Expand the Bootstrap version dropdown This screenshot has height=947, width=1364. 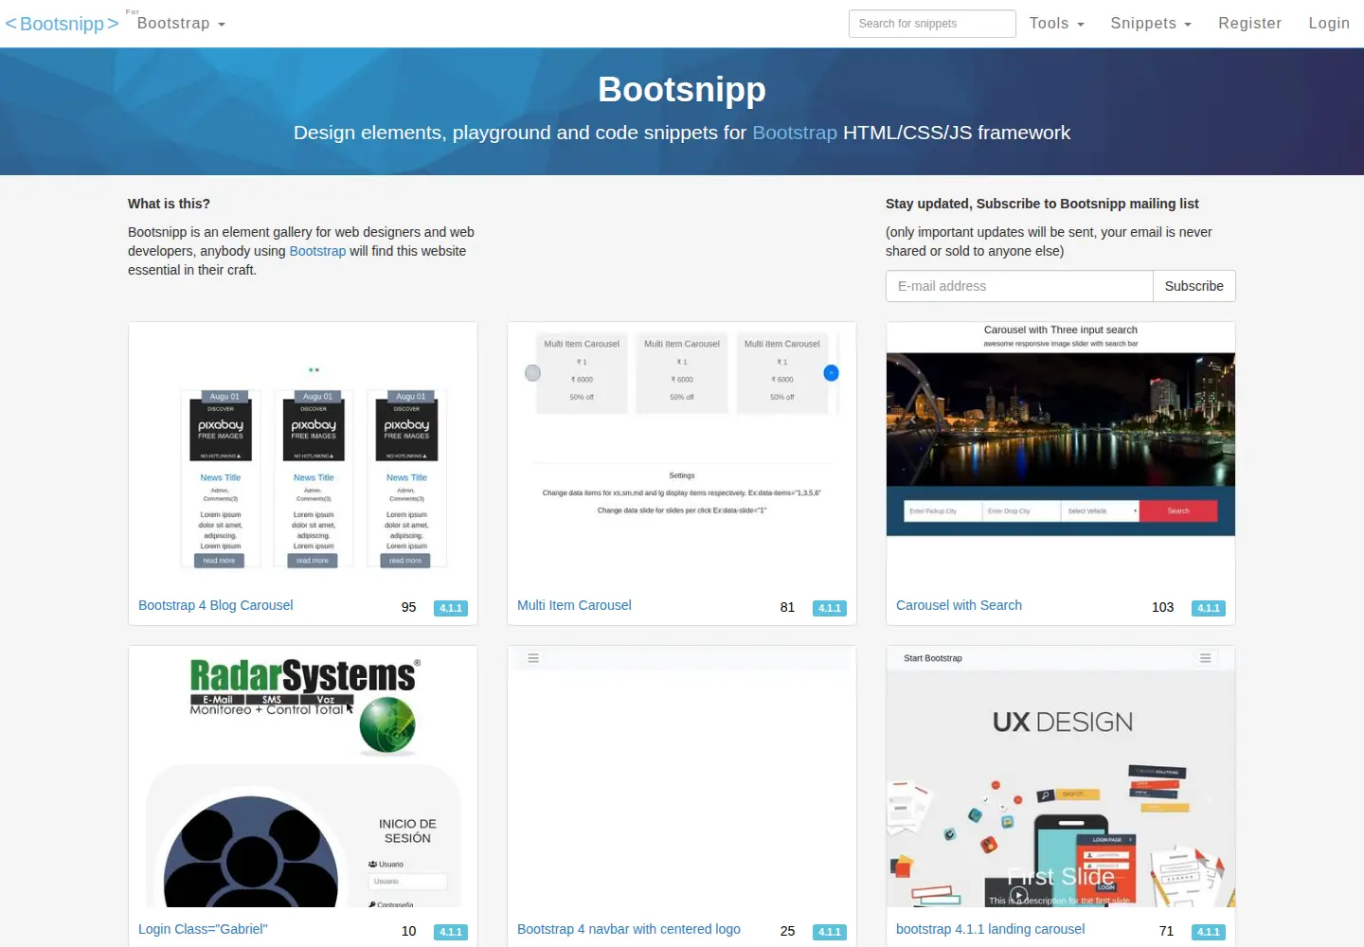pyautogui.click(x=181, y=24)
